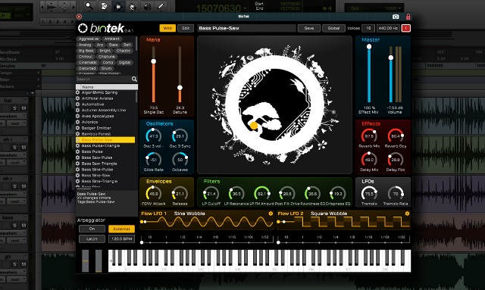485x290 pixels.
Task: Open the Voices count box showing 16
Action: coord(368,28)
